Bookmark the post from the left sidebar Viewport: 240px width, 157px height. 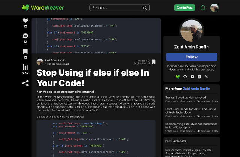[x=25, y=51]
